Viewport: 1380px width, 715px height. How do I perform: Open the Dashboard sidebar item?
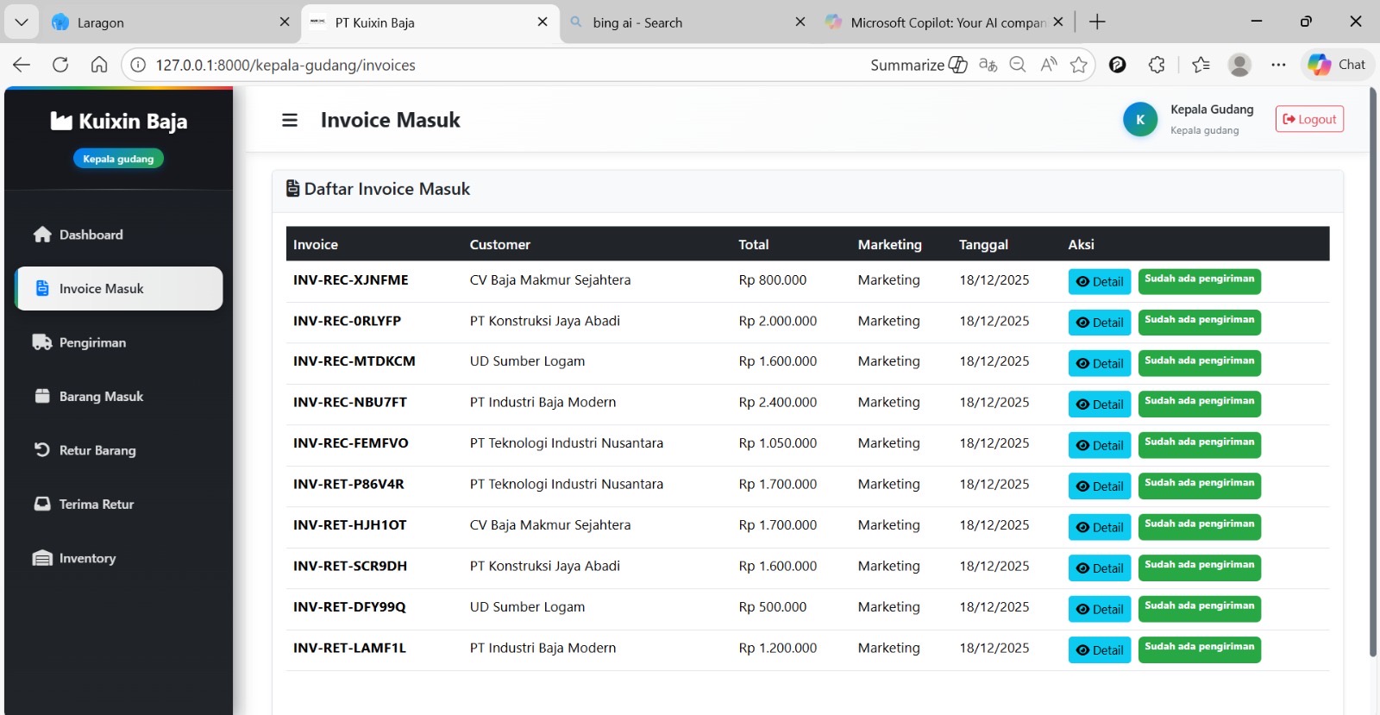118,235
